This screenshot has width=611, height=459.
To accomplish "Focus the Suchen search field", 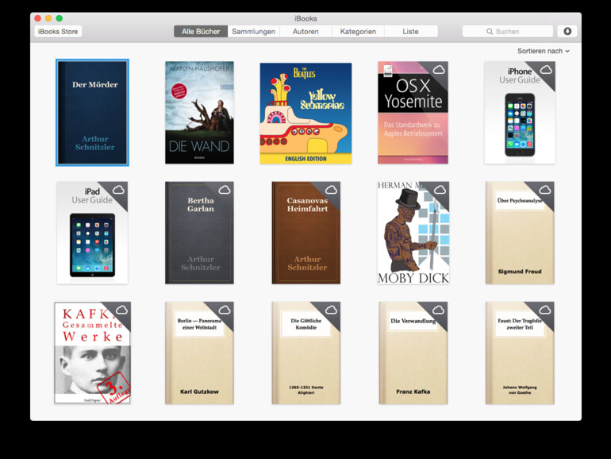I will pos(507,32).
